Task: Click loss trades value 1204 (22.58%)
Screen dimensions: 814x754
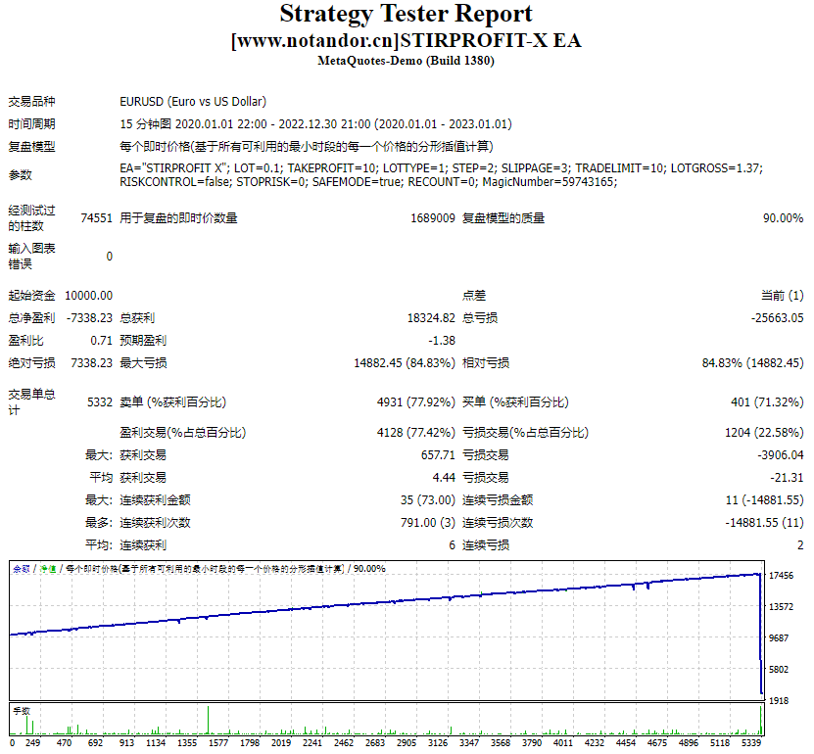Action: (764, 432)
